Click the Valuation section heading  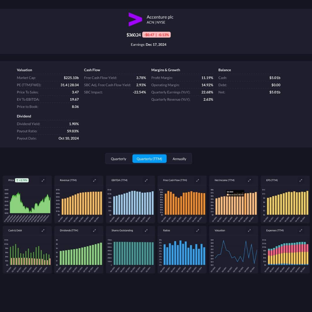25,70
